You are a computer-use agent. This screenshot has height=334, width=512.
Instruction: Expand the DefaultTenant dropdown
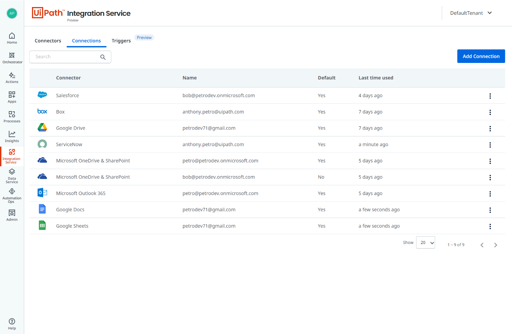click(471, 13)
